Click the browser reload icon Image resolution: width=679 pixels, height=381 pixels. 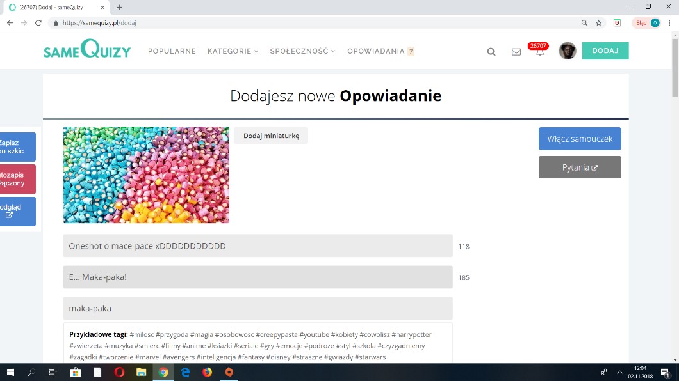point(38,22)
